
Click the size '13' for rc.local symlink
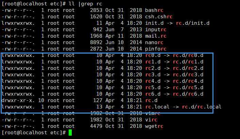point(99,107)
